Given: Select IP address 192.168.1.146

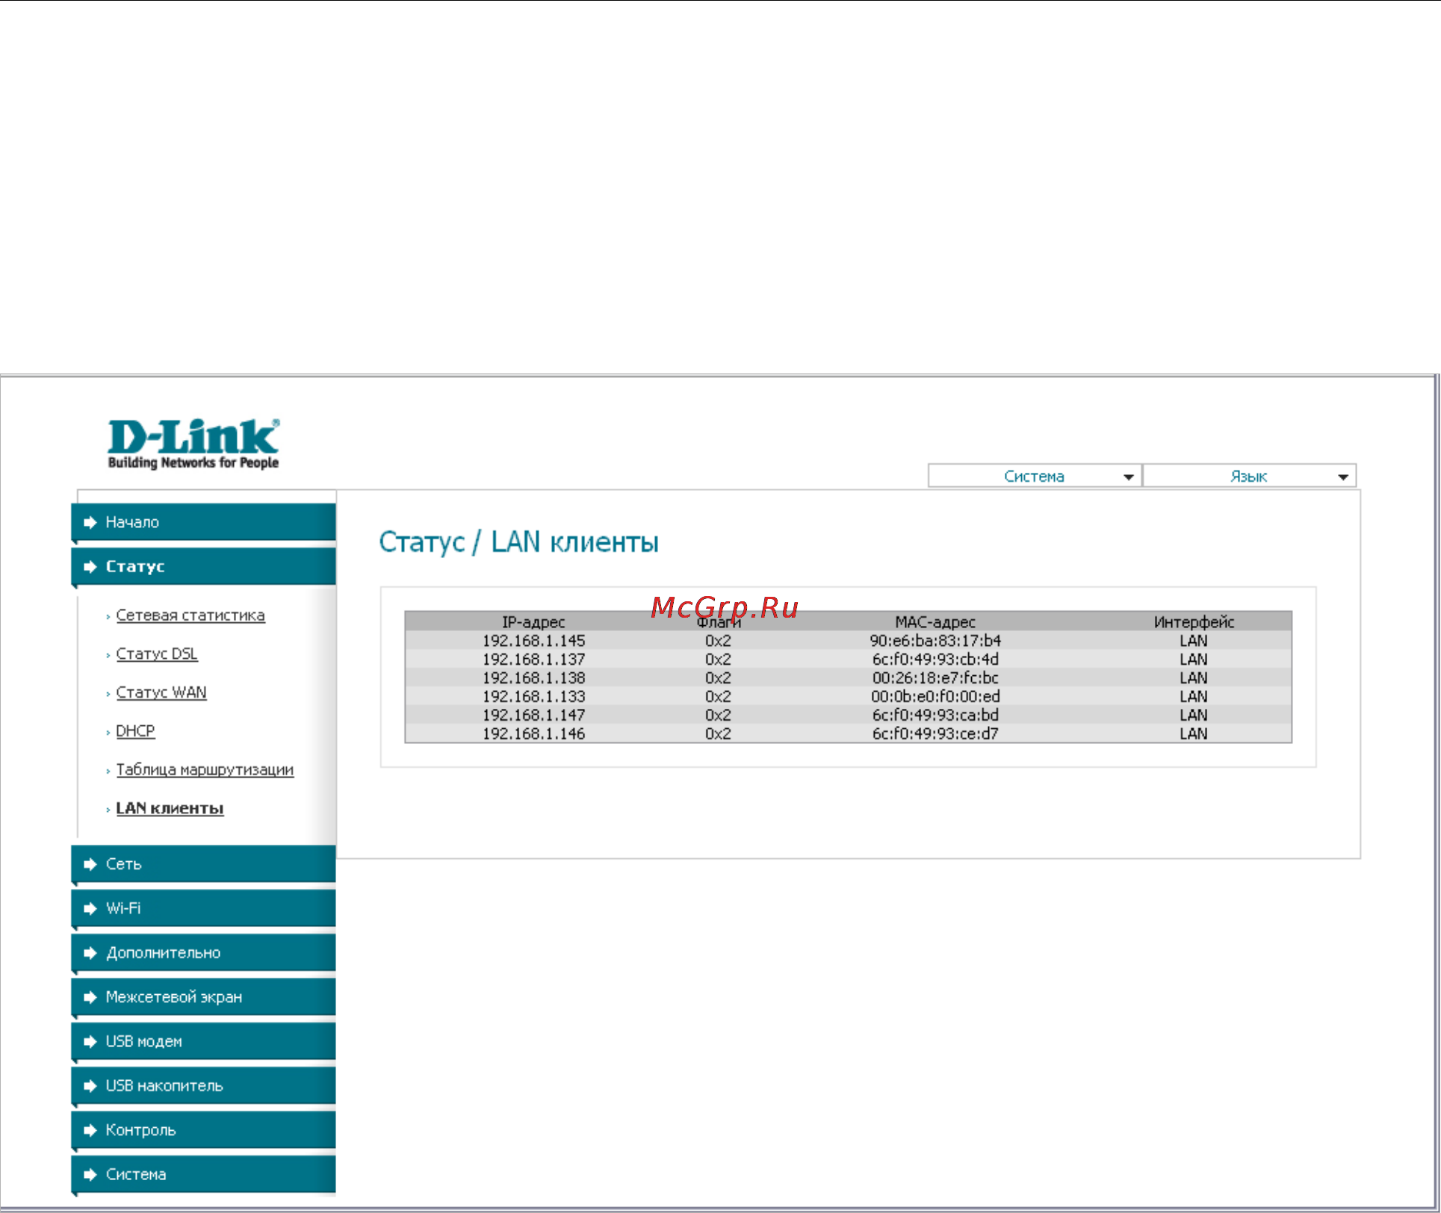Looking at the screenshot, I should pyautogui.click(x=533, y=734).
